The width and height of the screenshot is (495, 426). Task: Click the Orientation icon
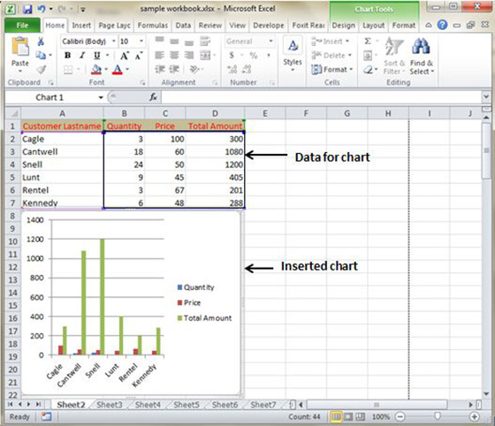(194, 70)
